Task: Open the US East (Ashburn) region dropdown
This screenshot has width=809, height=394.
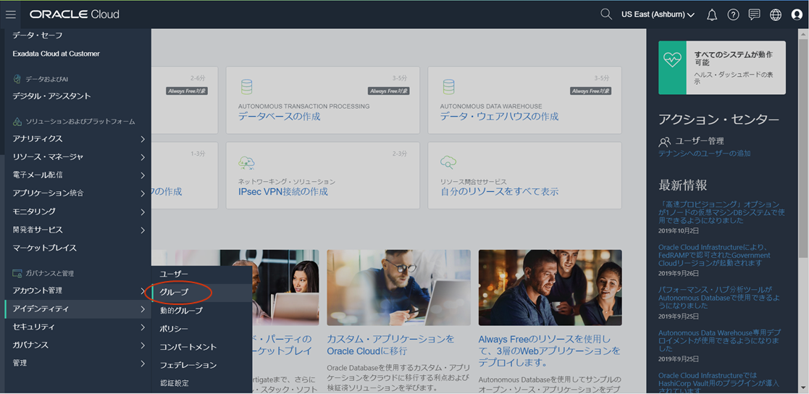Action: 658,14
